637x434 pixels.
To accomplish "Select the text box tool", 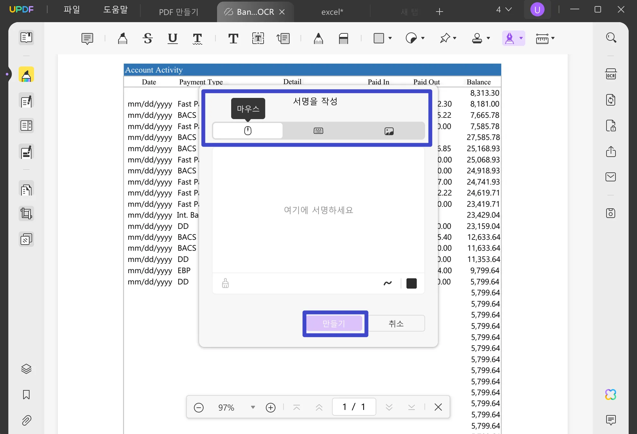I will point(258,39).
